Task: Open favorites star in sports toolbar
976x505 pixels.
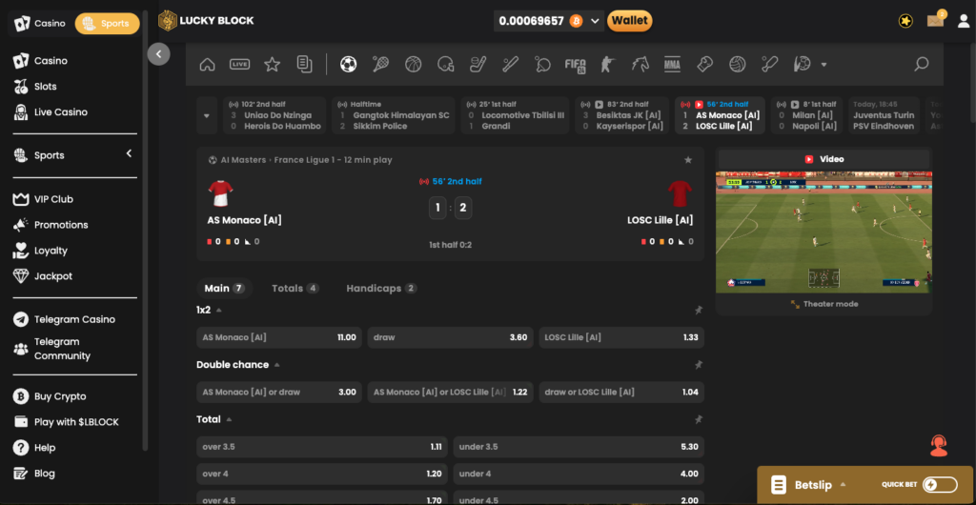Action: pyautogui.click(x=272, y=64)
